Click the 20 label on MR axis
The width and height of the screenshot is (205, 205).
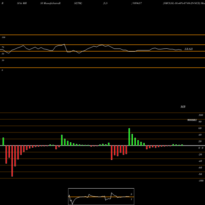click(x=200, y=141)
